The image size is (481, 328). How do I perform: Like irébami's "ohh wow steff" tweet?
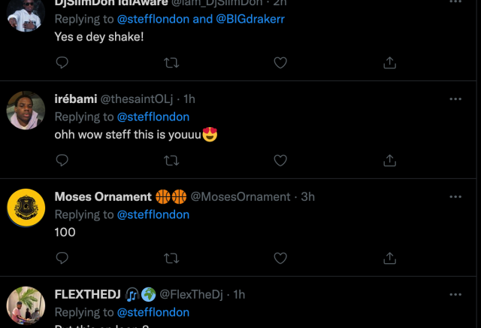280,160
